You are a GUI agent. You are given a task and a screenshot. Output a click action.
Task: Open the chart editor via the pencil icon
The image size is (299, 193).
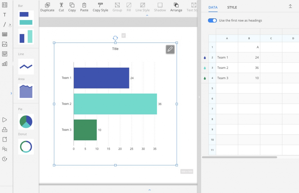(170, 49)
